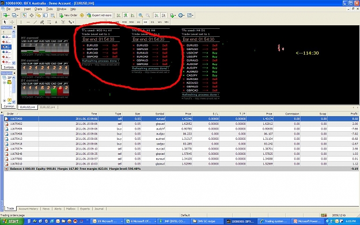Viewport: 360px width, 225px height.
Task: Open the Strategy Tester icon
Action: [52, 16]
